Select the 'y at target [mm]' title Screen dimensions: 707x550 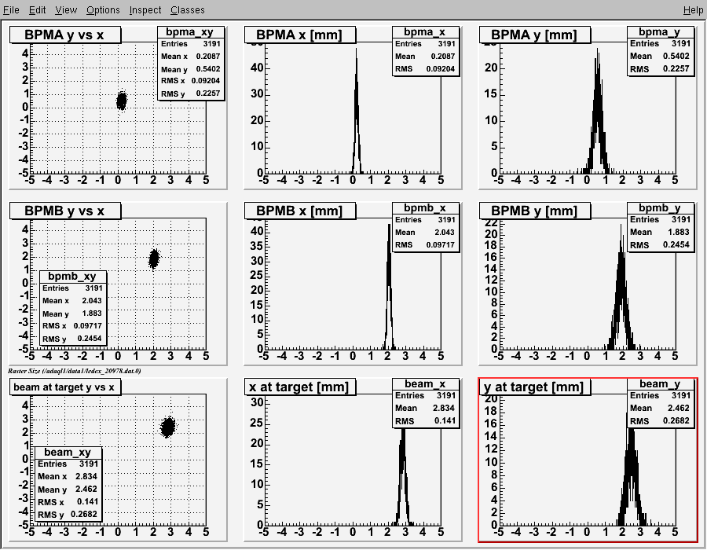click(534, 387)
